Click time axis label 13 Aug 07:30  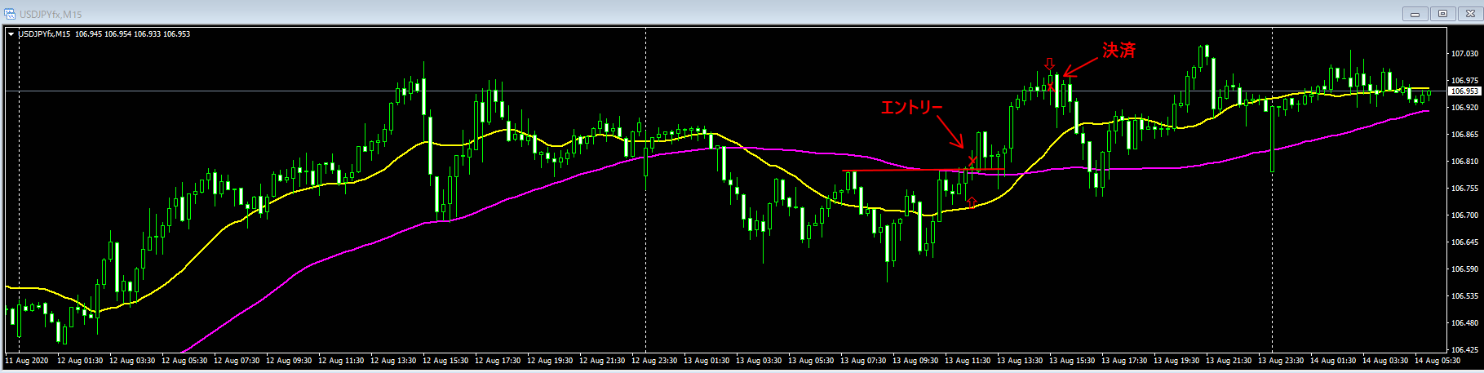coord(863,361)
